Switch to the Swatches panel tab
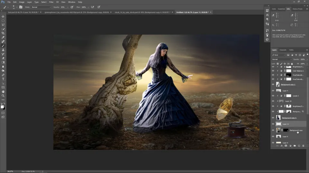The image size is (309, 173). [281, 9]
